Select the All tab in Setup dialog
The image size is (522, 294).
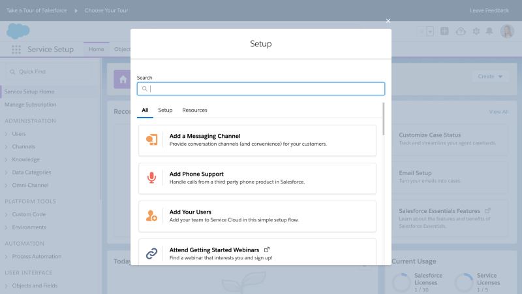(145, 110)
